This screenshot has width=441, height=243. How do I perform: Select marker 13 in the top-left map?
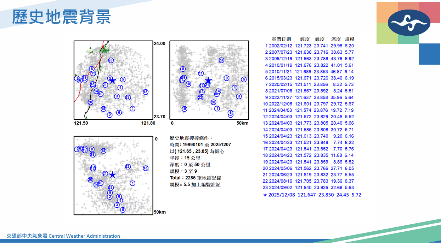point(146,92)
